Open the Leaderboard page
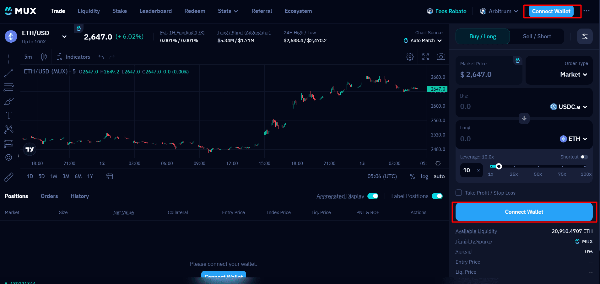The height and width of the screenshot is (284, 600). point(155,11)
